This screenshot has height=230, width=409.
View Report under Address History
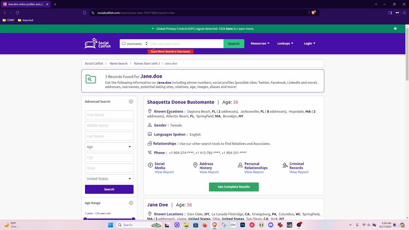point(209,172)
